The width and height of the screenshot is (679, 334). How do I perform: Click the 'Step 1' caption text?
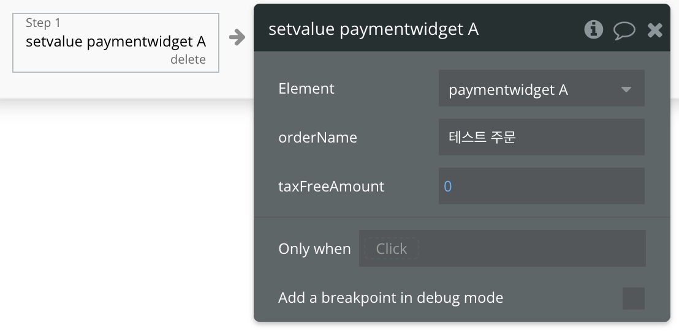(43, 23)
